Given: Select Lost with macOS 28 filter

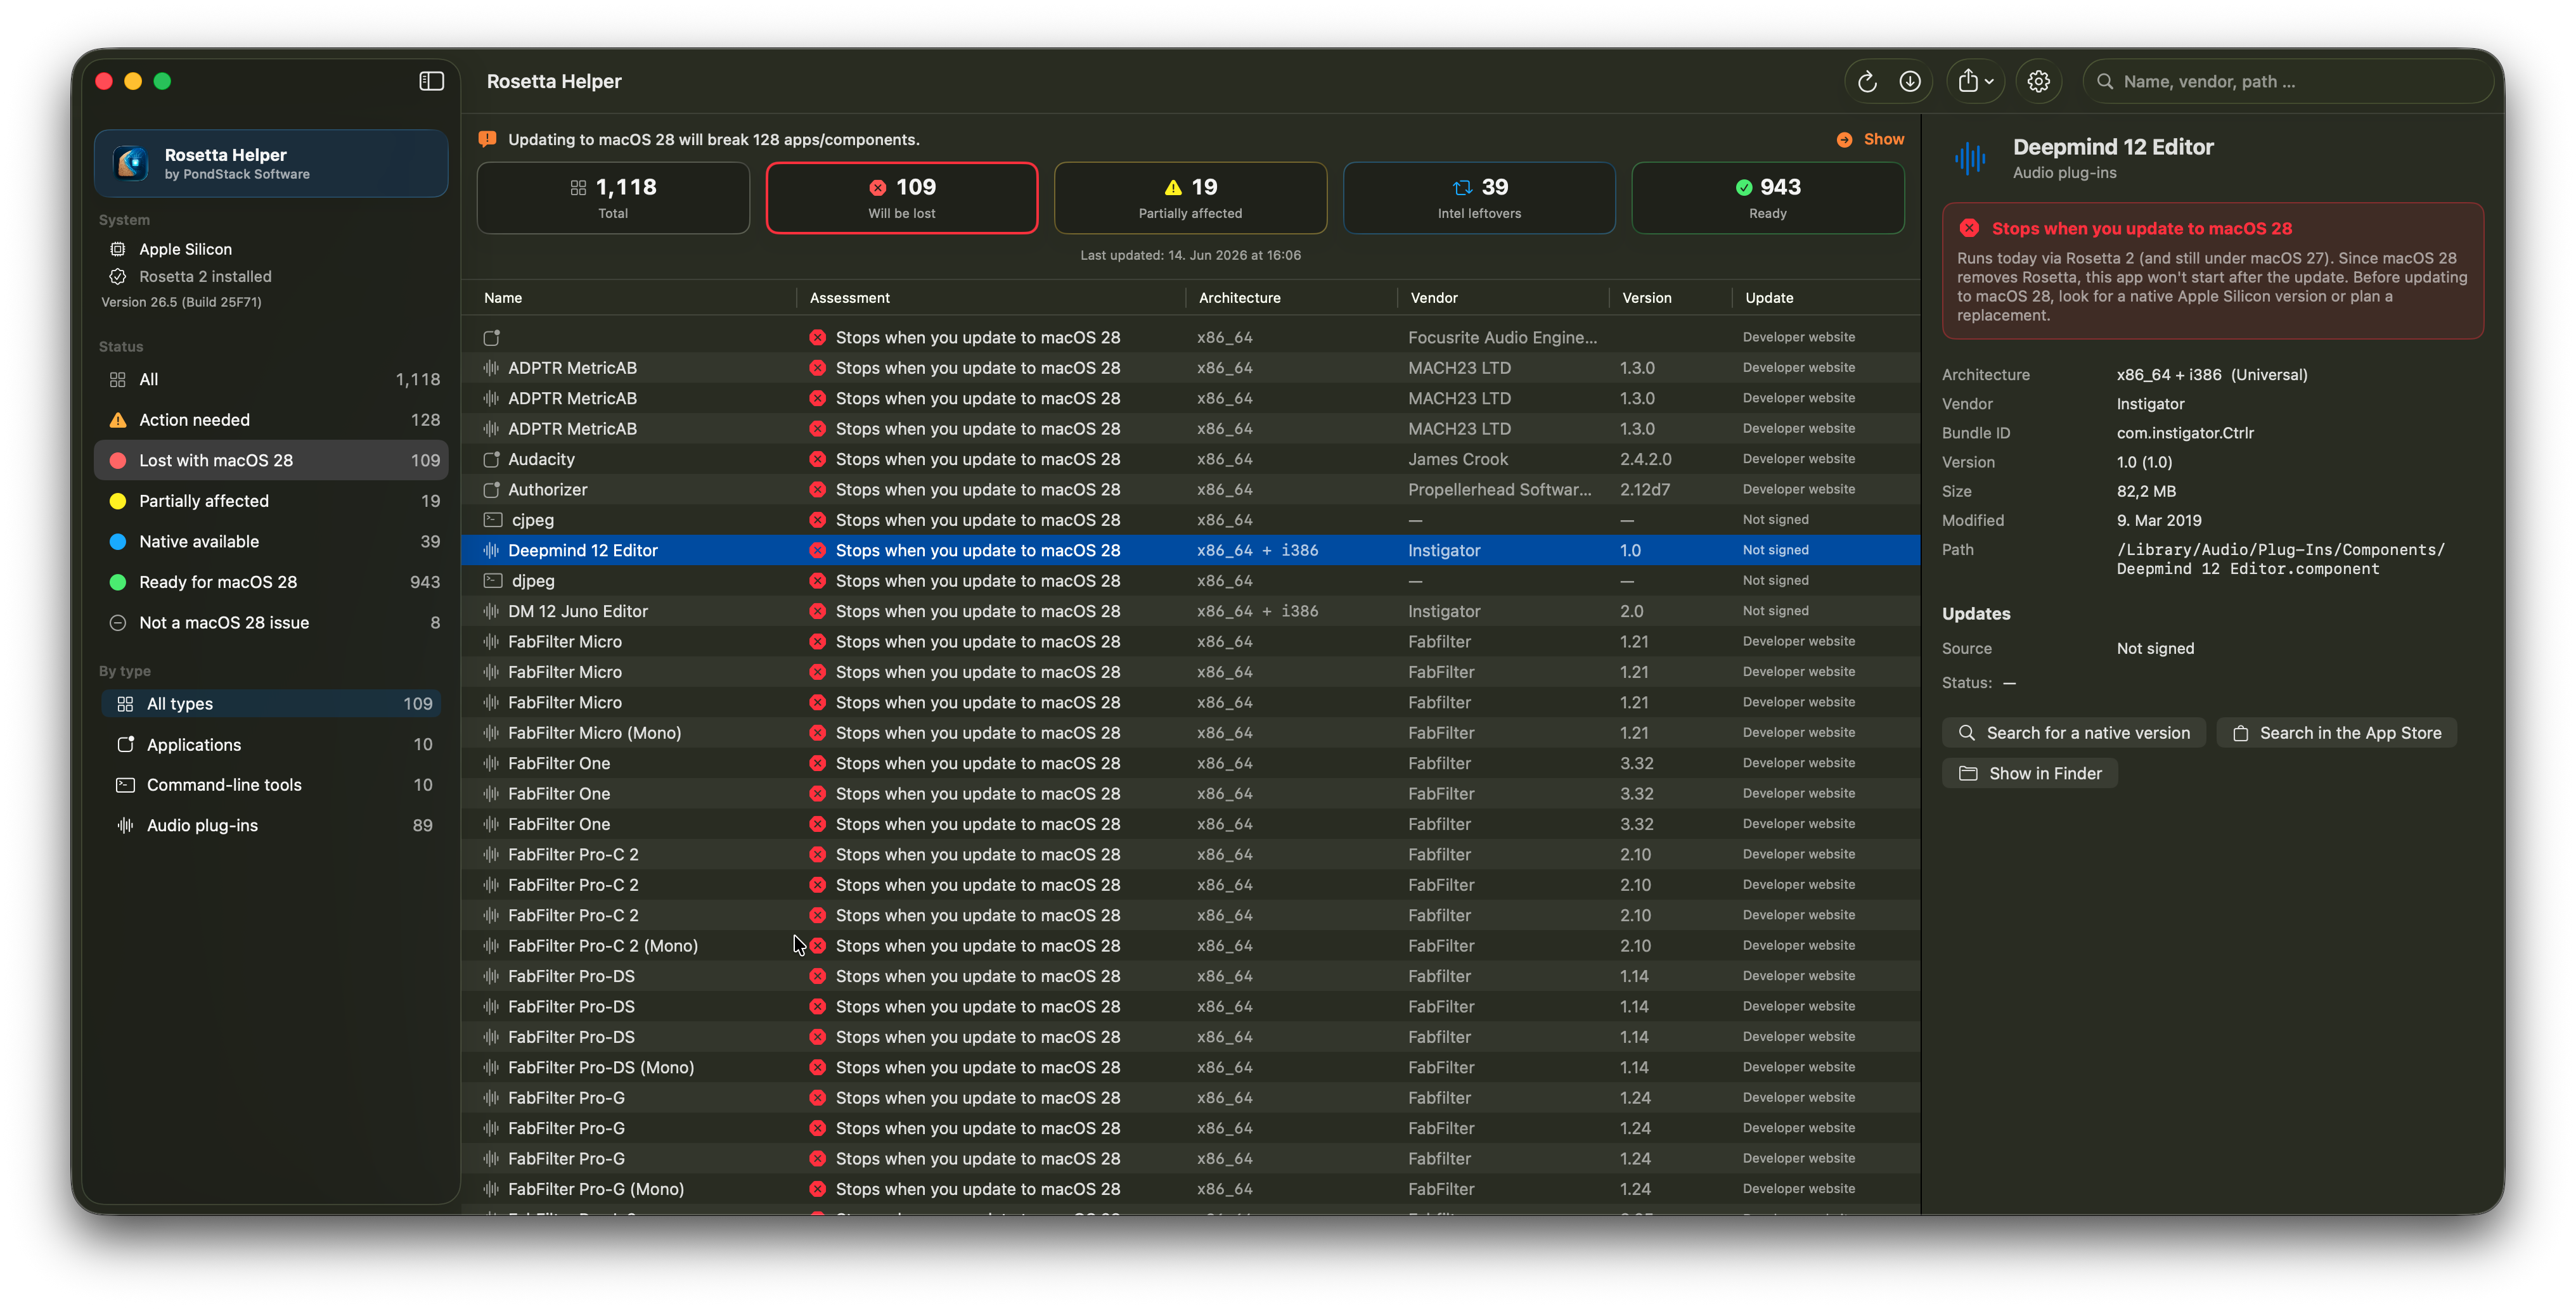Looking at the screenshot, I should pos(271,461).
